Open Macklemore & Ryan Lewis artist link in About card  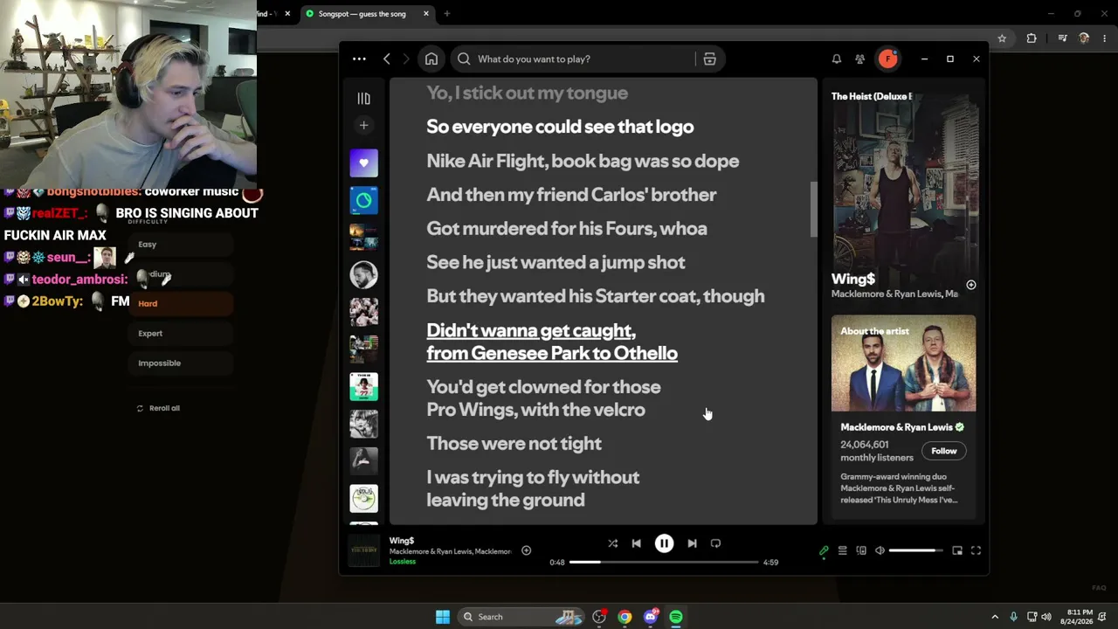(x=896, y=427)
